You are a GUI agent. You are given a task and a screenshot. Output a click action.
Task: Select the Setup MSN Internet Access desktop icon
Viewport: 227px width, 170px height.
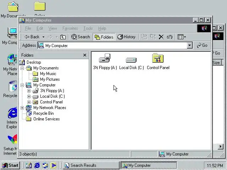tap(12, 139)
